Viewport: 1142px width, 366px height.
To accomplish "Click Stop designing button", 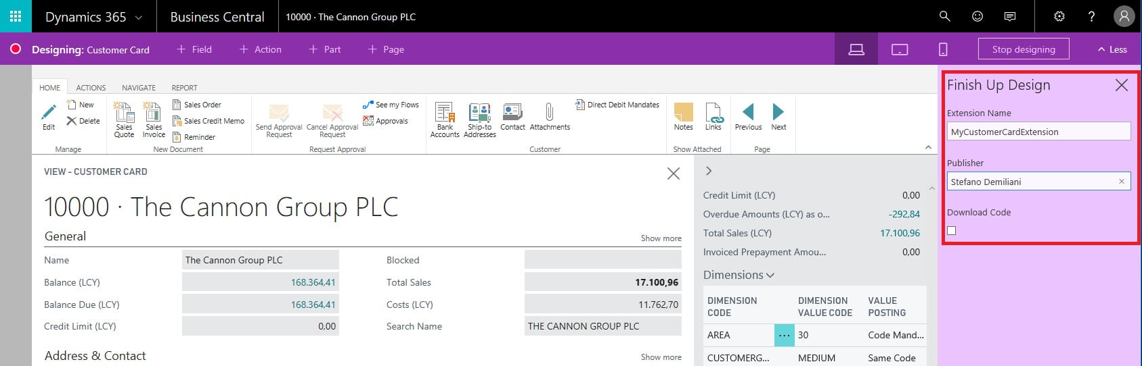I will coord(1024,49).
